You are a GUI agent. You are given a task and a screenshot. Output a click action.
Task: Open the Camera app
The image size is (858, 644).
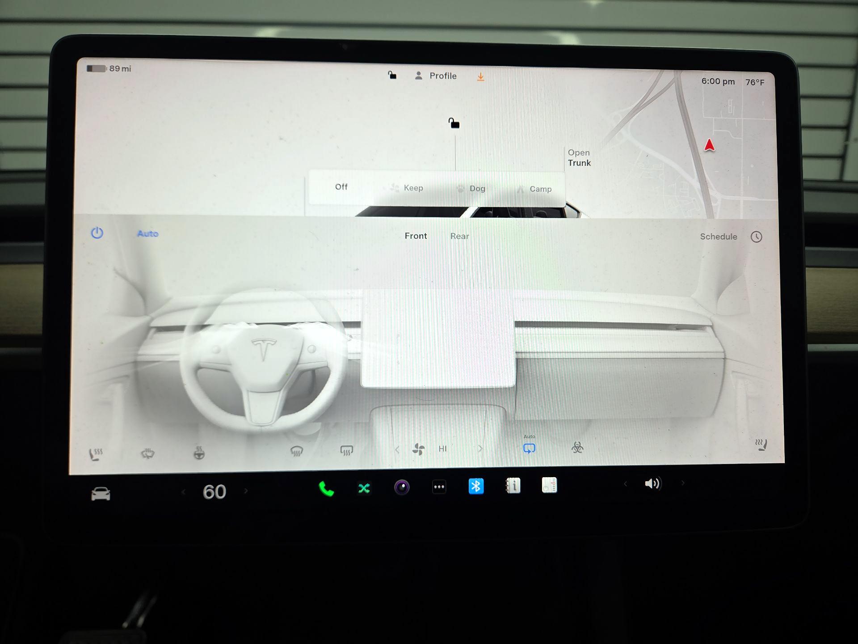(x=402, y=487)
